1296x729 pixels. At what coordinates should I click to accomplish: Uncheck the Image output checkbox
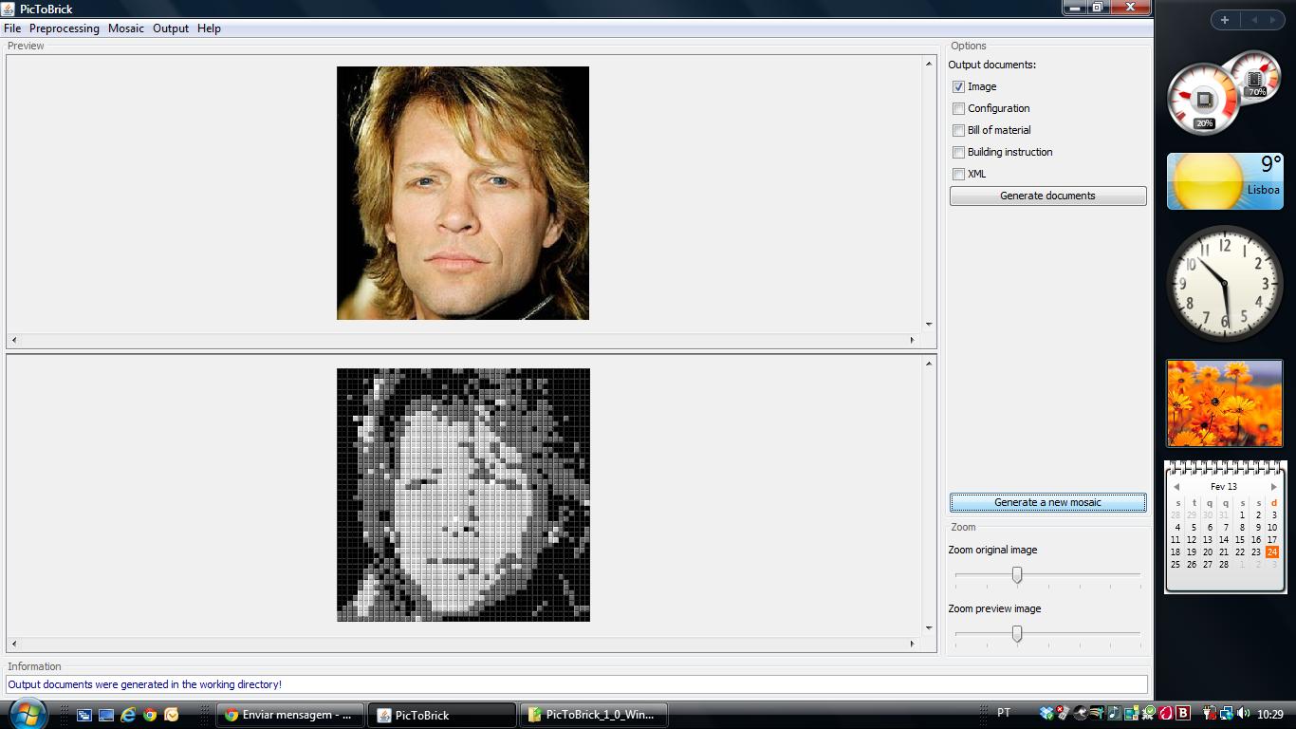pyautogui.click(x=958, y=86)
